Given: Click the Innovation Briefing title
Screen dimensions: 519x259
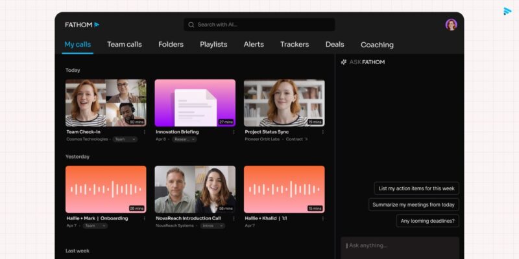Looking at the screenshot, I should coord(177,132).
